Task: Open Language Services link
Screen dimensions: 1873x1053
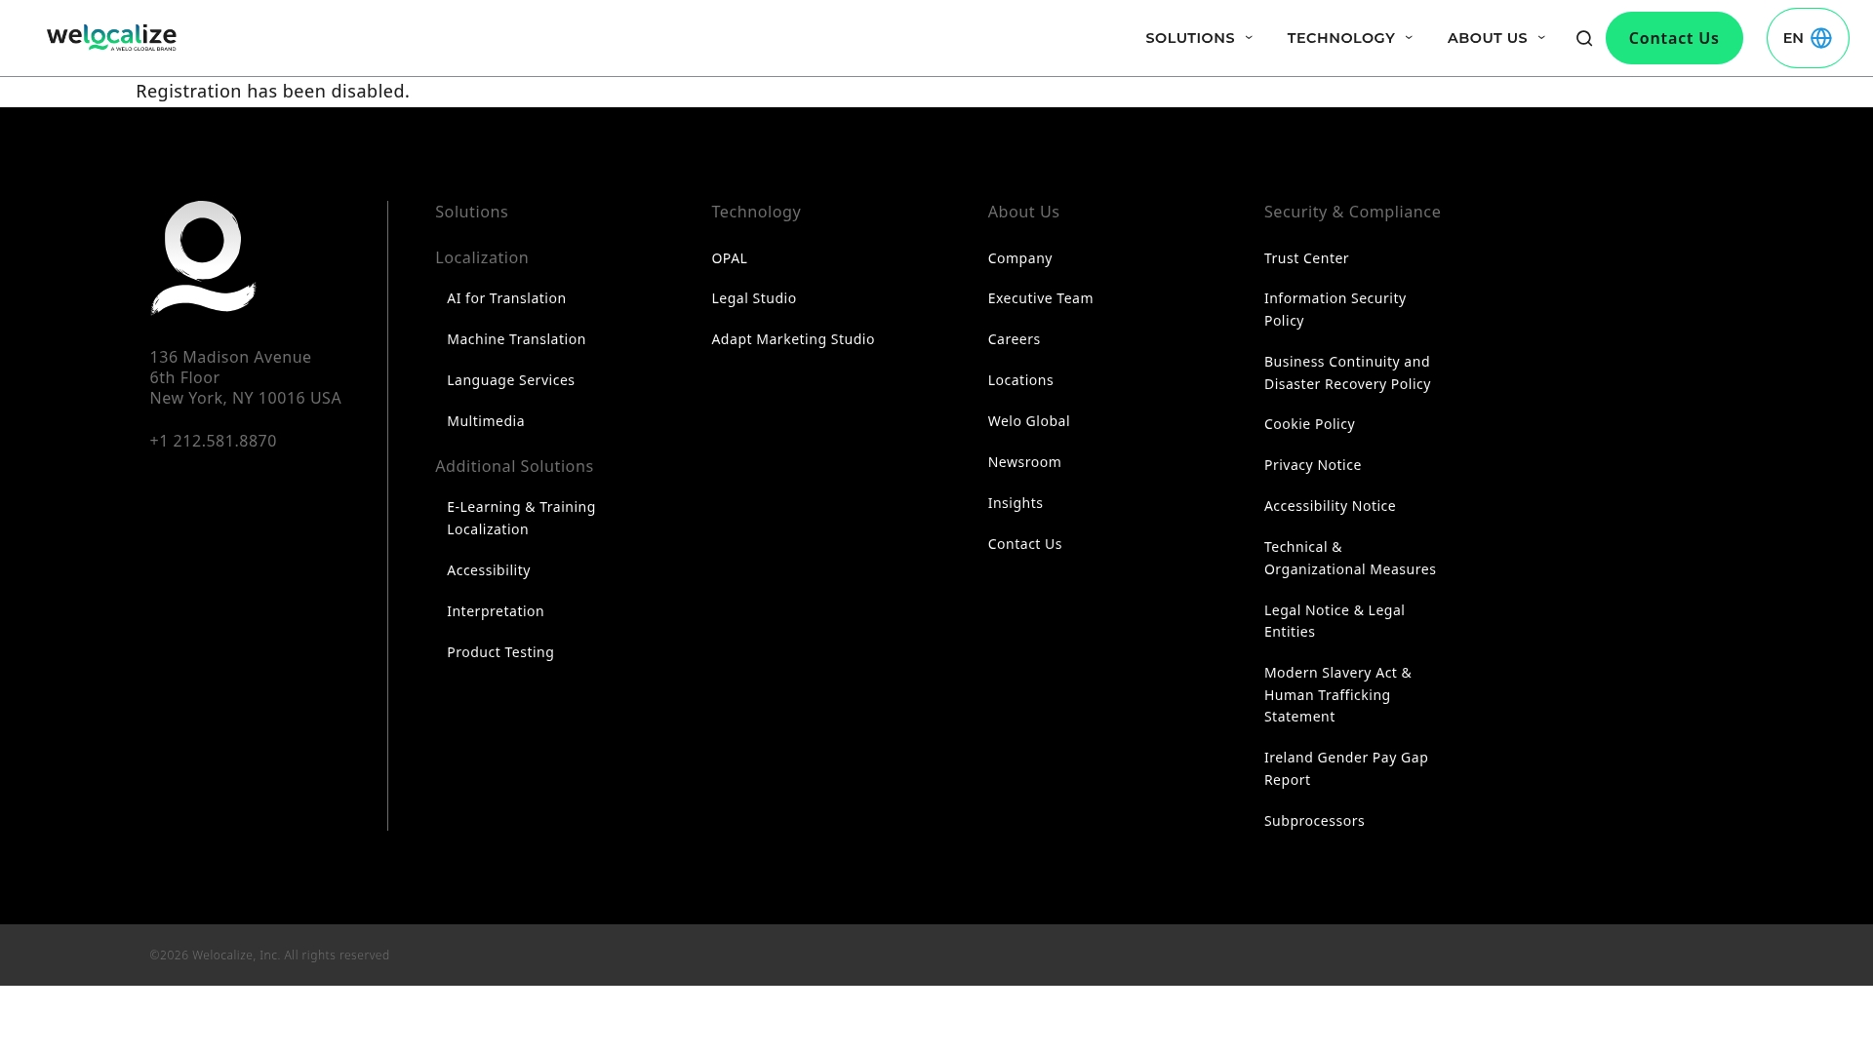Action: pyautogui.click(x=510, y=380)
